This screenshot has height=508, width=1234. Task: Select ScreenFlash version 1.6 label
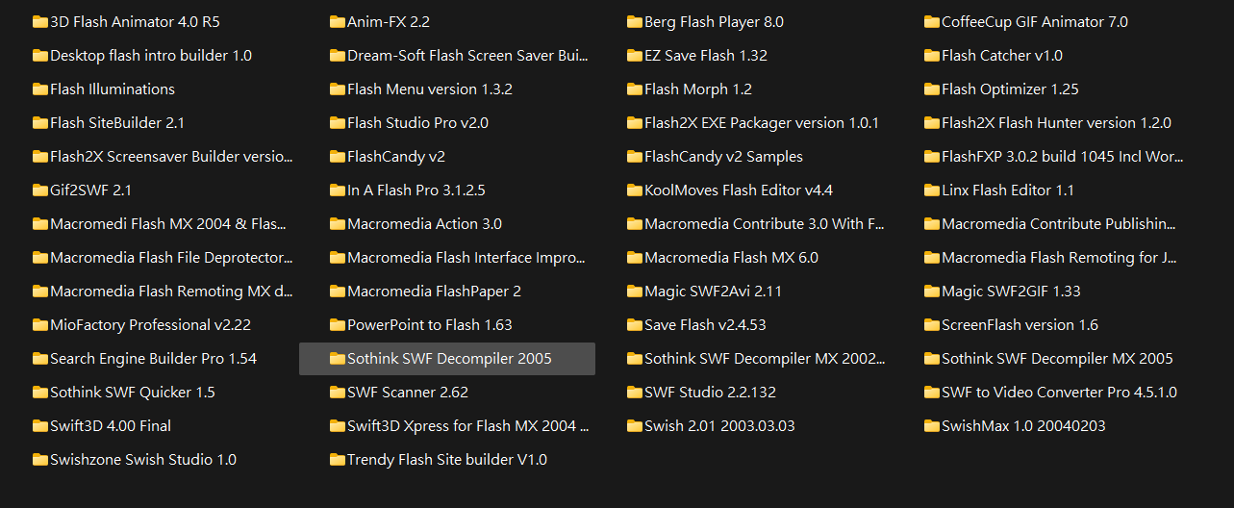click(1020, 325)
